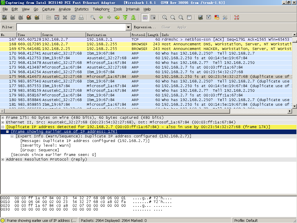The image size is (297, 223).
Task: Click the open capture file icon
Action: [x=49, y=17]
